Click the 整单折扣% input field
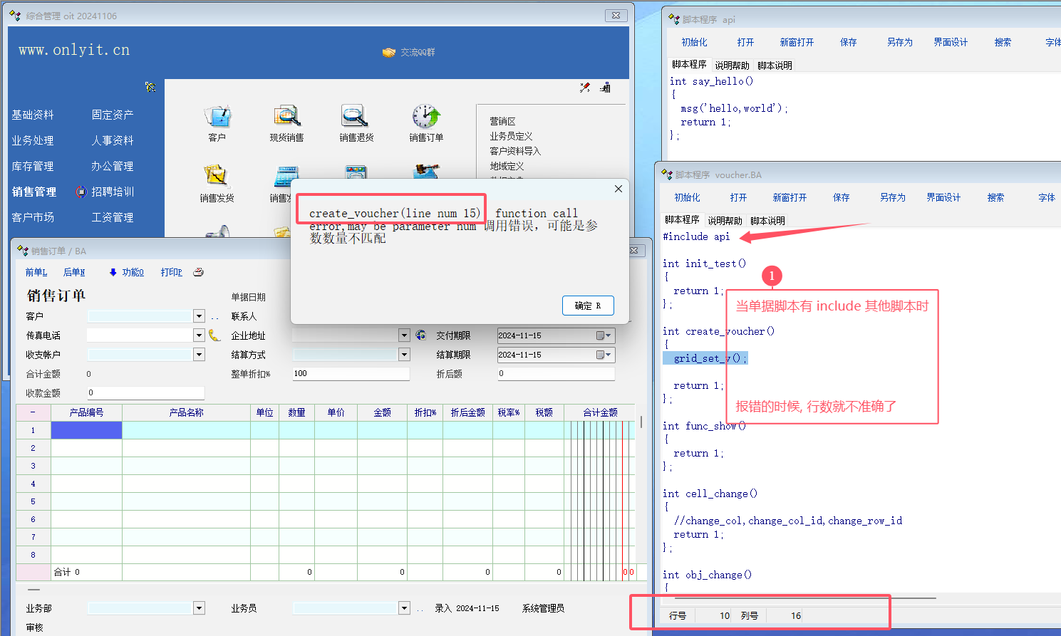Image resolution: width=1061 pixels, height=636 pixels. click(x=351, y=373)
